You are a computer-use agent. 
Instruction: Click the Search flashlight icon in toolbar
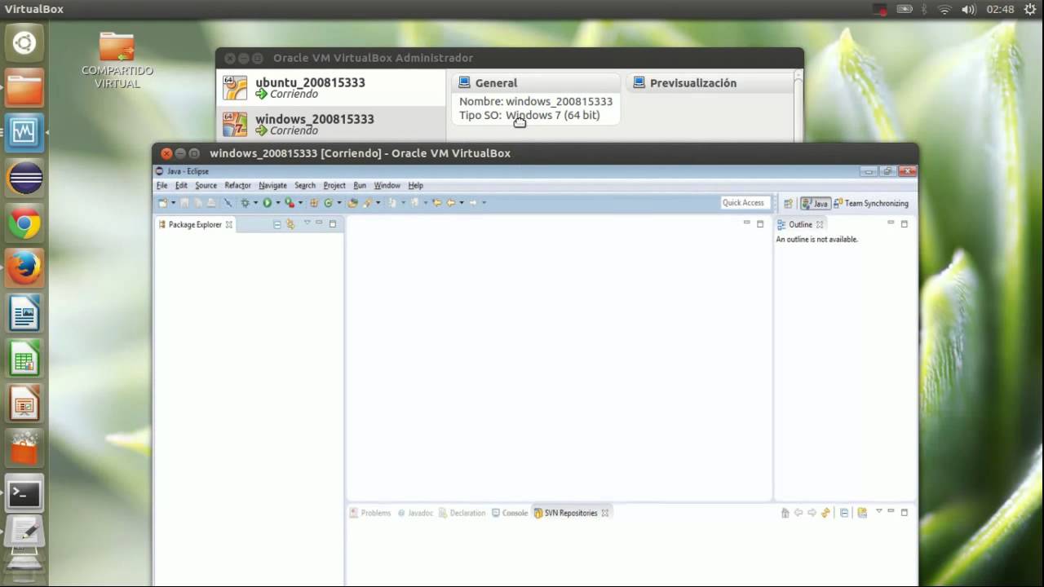pyautogui.click(x=367, y=203)
